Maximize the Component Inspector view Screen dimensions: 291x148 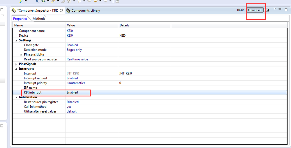(286, 10)
